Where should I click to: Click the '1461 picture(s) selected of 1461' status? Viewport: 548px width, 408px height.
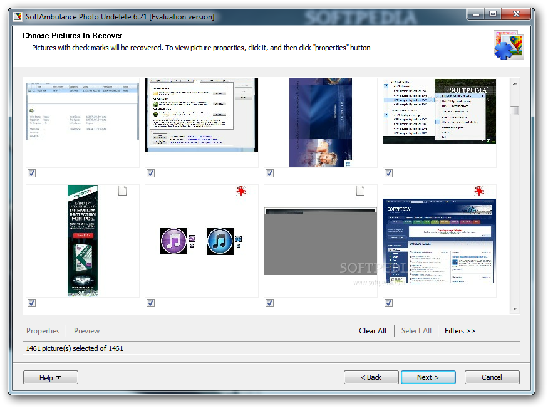(x=75, y=348)
